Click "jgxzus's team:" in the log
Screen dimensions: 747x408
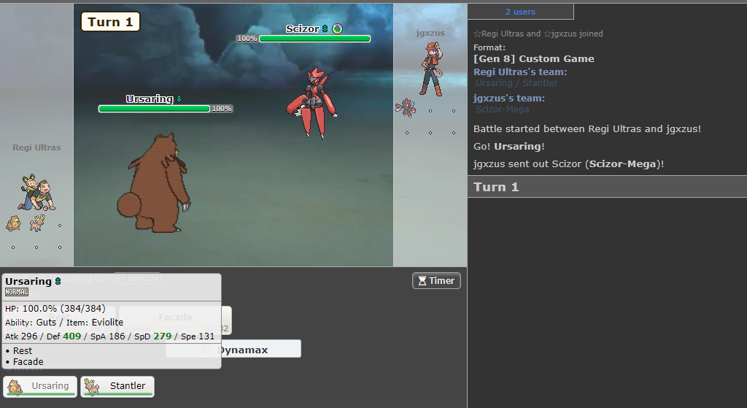[508, 99]
